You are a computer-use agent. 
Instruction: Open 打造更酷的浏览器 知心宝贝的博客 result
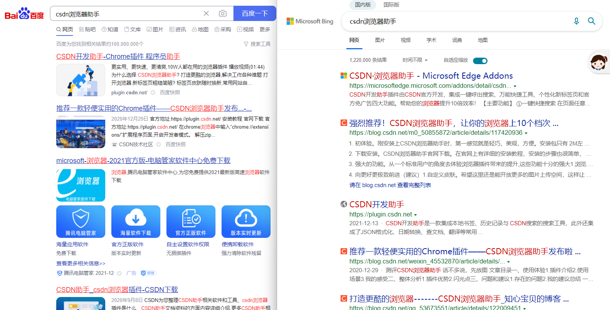(x=459, y=299)
